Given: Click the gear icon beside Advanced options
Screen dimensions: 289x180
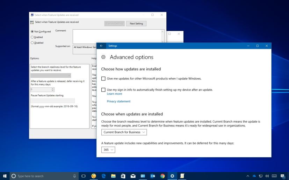Looking at the screenshot, I should click(x=103, y=57).
